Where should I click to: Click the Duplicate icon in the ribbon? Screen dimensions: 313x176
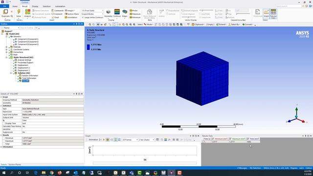point(5,12)
